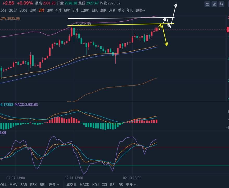Switch to the 30分 timeframe
The height and width of the screenshot is (188, 229).
(x=23, y=10)
